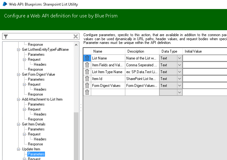Collapse the Add Attachment to List Item node

point(18,99)
